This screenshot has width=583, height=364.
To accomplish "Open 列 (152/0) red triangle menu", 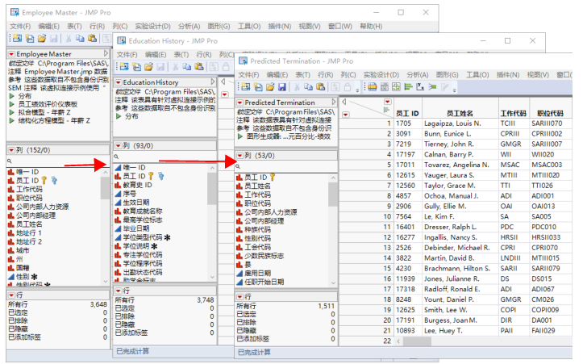I will coord(12,150).
